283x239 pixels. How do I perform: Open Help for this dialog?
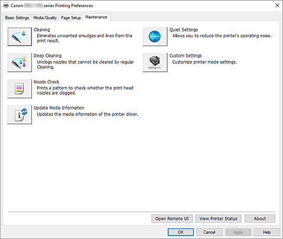coord(267,232)
